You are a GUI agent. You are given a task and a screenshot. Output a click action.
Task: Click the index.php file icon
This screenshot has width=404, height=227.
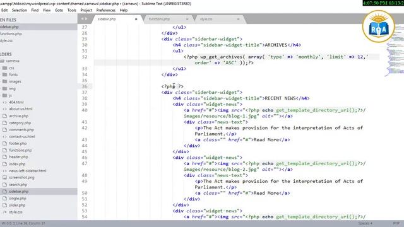4,164
